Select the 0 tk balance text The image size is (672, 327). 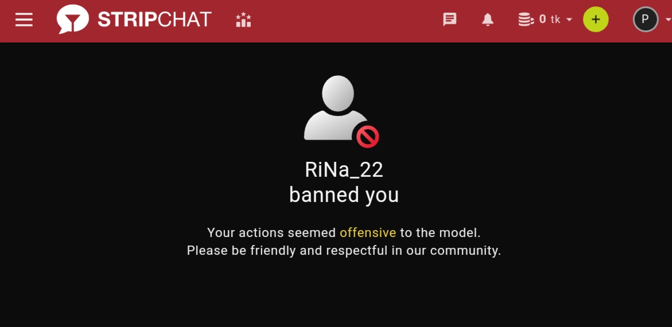point(549,20)
